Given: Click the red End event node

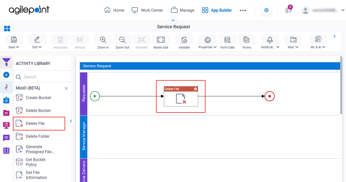Looking at the screenshot, I should point(270,96).
